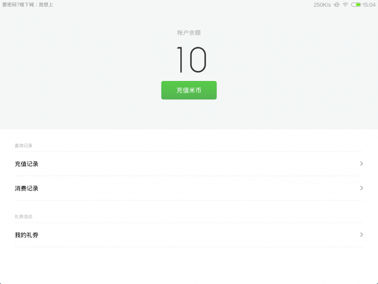
Task: Open the 消费记录 spending history row
Action: (x=189, y=188)
